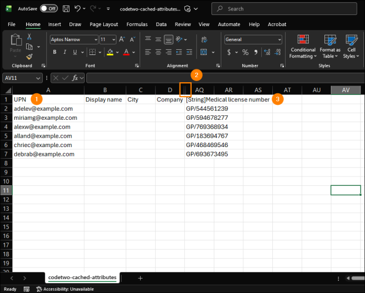Image resolution: width=365 pixels, height=293 pixels.
Task: Open font size dropdown
Action: [x=114, y=40]
